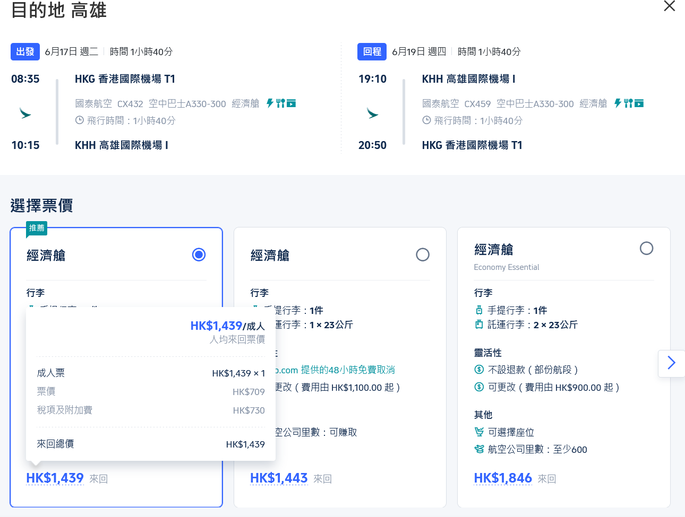685x517 pixels.
Task: Click the 出發 departure badge
Action: coord(25,51)
